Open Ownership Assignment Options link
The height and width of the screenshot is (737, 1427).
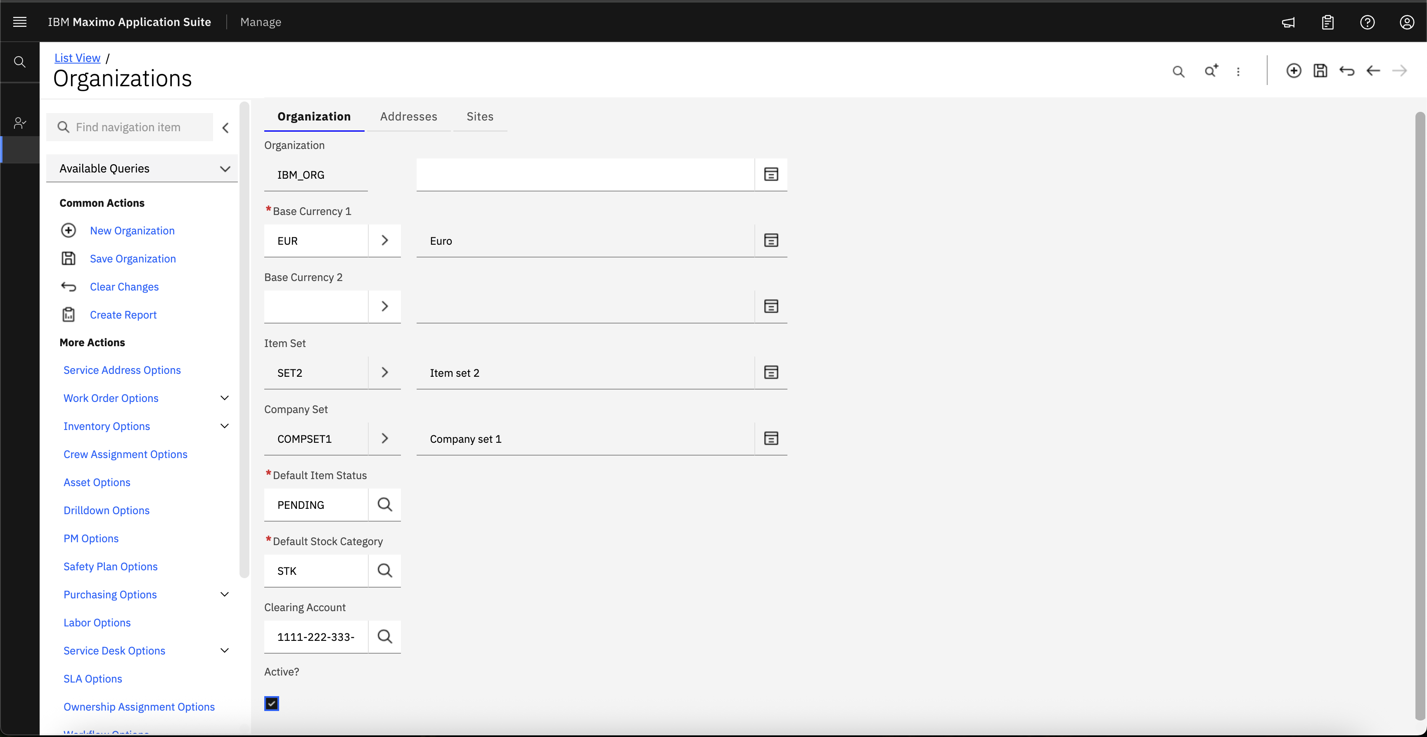click(x=139, y=707)
